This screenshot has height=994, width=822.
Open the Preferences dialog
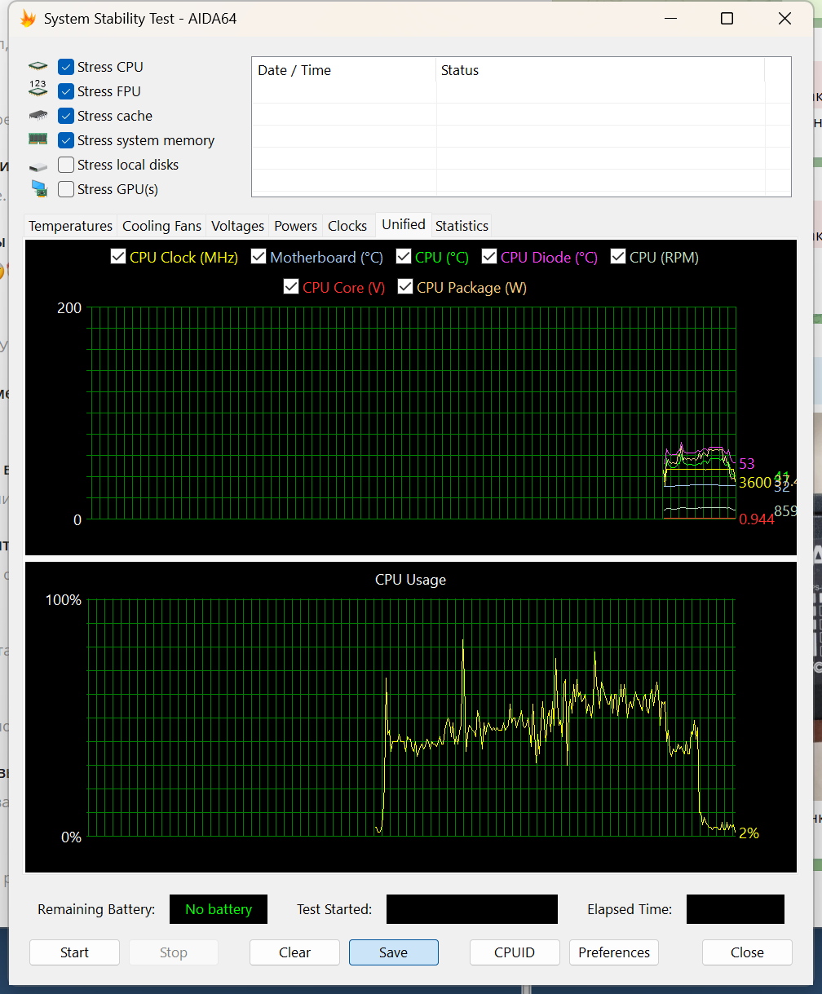(613, 952)
